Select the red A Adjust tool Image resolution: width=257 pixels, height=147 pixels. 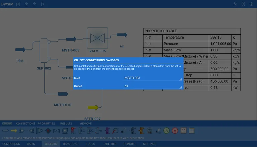click(175, 131)
